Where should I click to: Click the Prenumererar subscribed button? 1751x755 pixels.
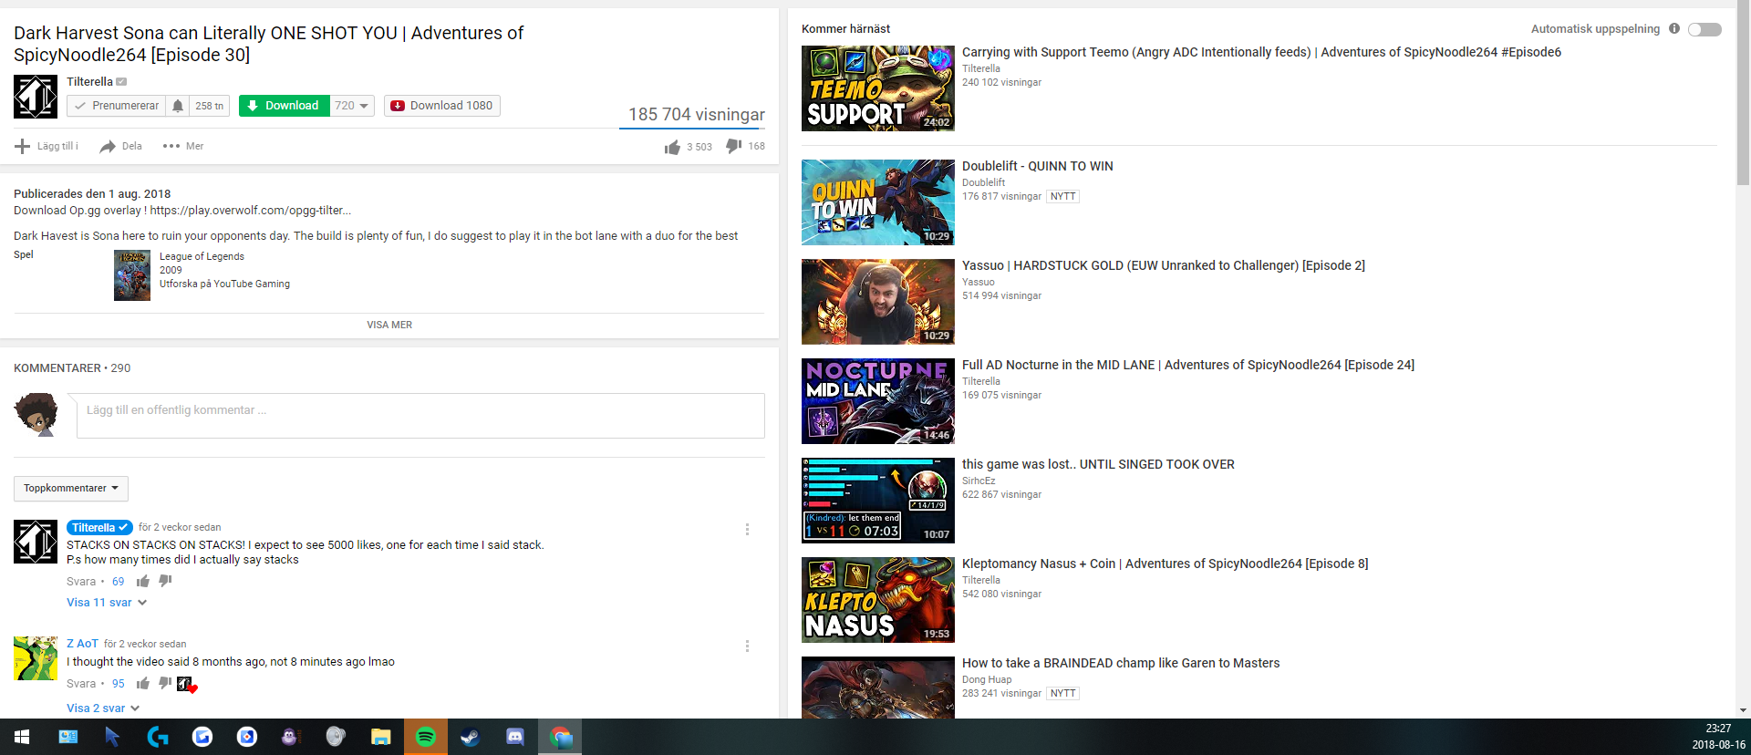(117, 106)
